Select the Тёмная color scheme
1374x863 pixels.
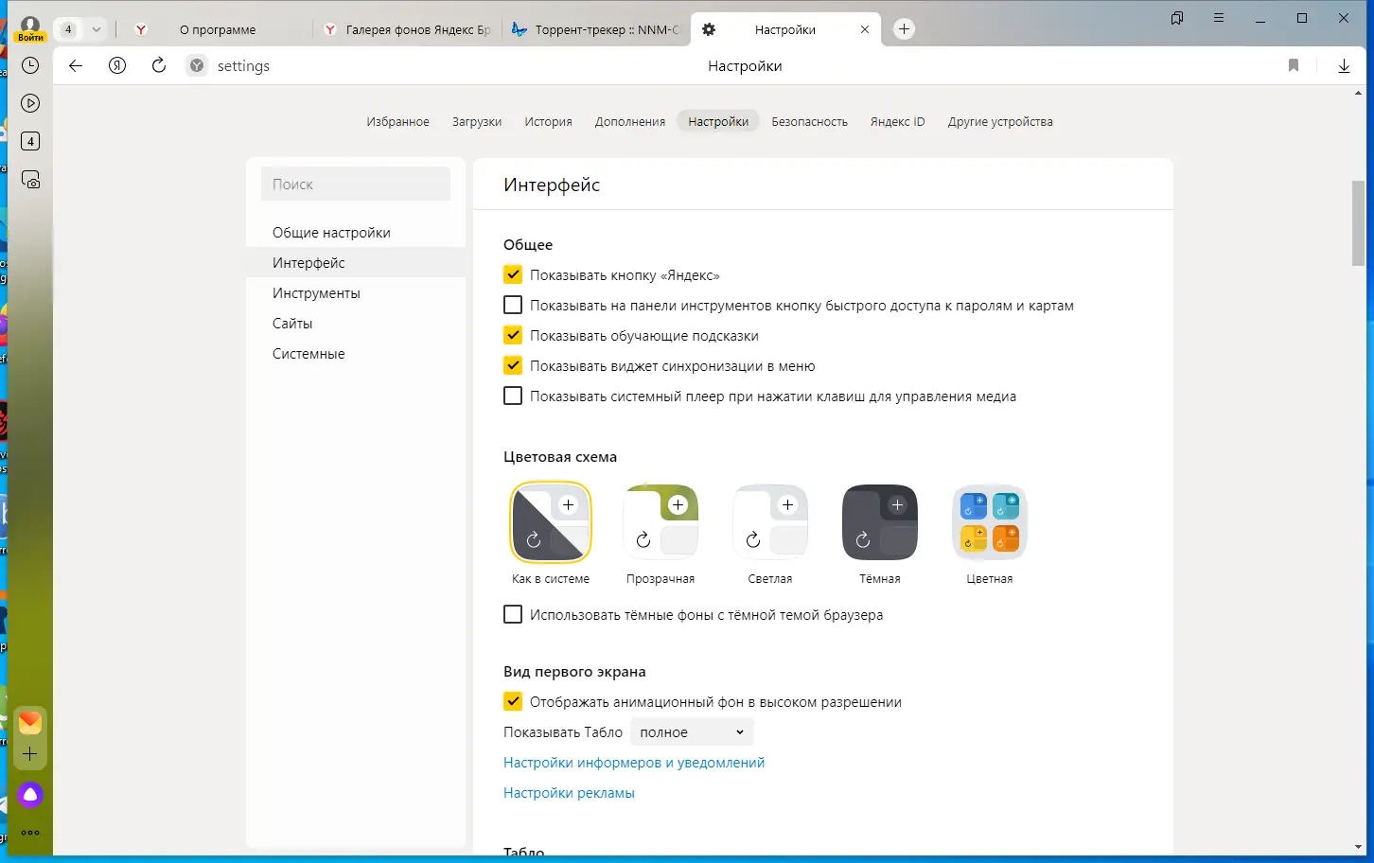[x=880, y=522]
